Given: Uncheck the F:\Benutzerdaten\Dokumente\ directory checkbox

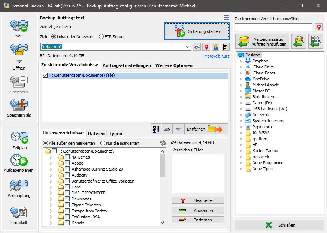Looking at the screenshot, I should pos(45,76).
